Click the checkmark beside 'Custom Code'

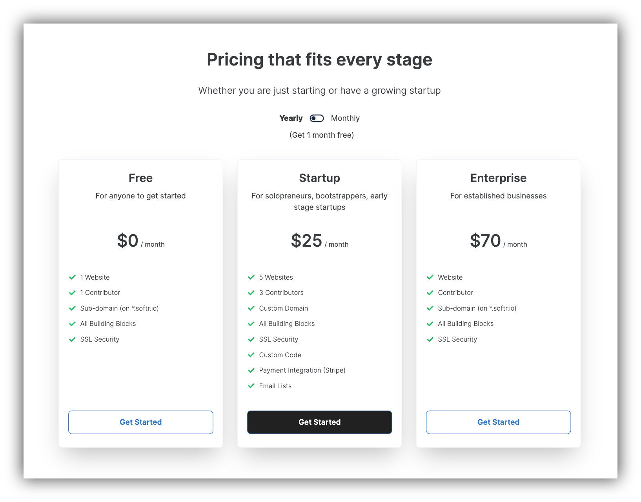pos(251,355)
